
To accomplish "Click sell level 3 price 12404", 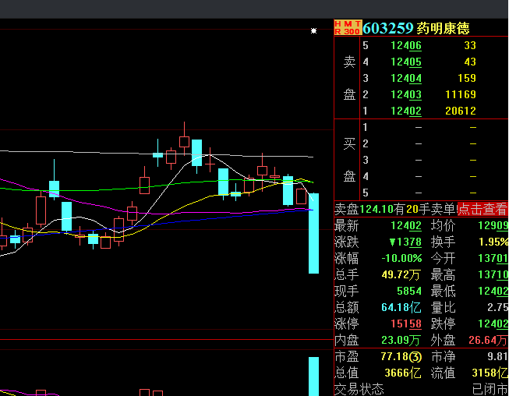I will 406,78.
